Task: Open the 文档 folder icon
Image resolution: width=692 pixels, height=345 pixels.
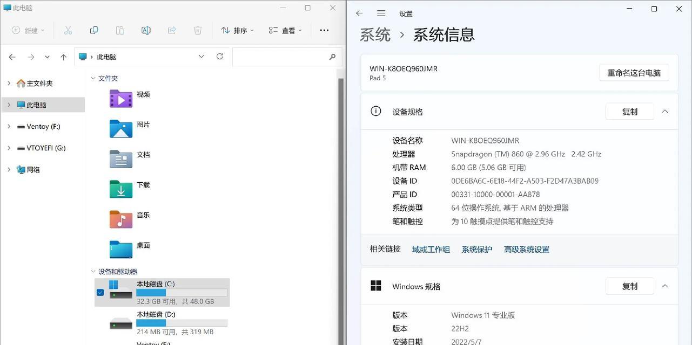Action: click(121, 160)
